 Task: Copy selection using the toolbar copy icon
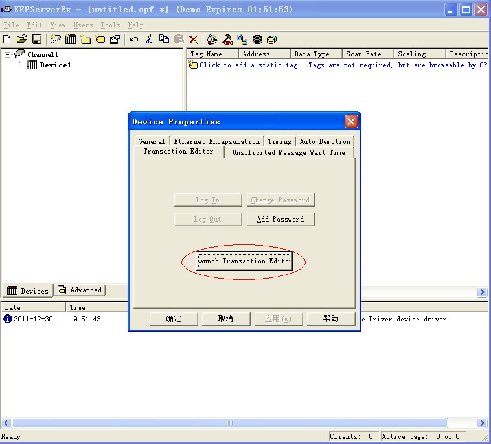[164, 40]
